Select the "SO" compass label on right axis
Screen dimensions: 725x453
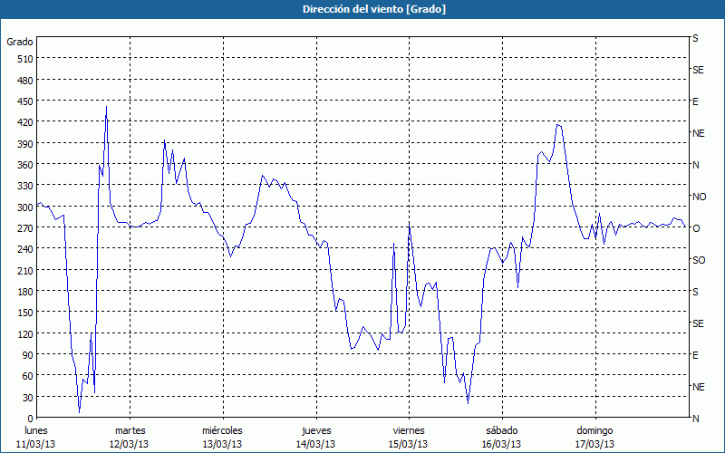pyautogui.click(x=698, y=260)
